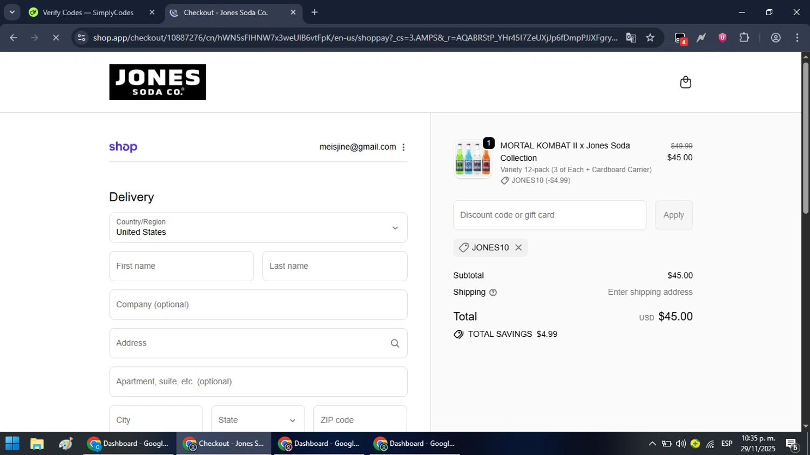View site information icon in address bar
Image resolution: width=810 pixels, height=455 pixels.
[x=81, y=38]
